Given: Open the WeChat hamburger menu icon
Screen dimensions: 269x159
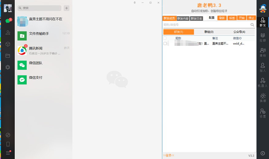Looking at the screenshot, I should point(8,153).
